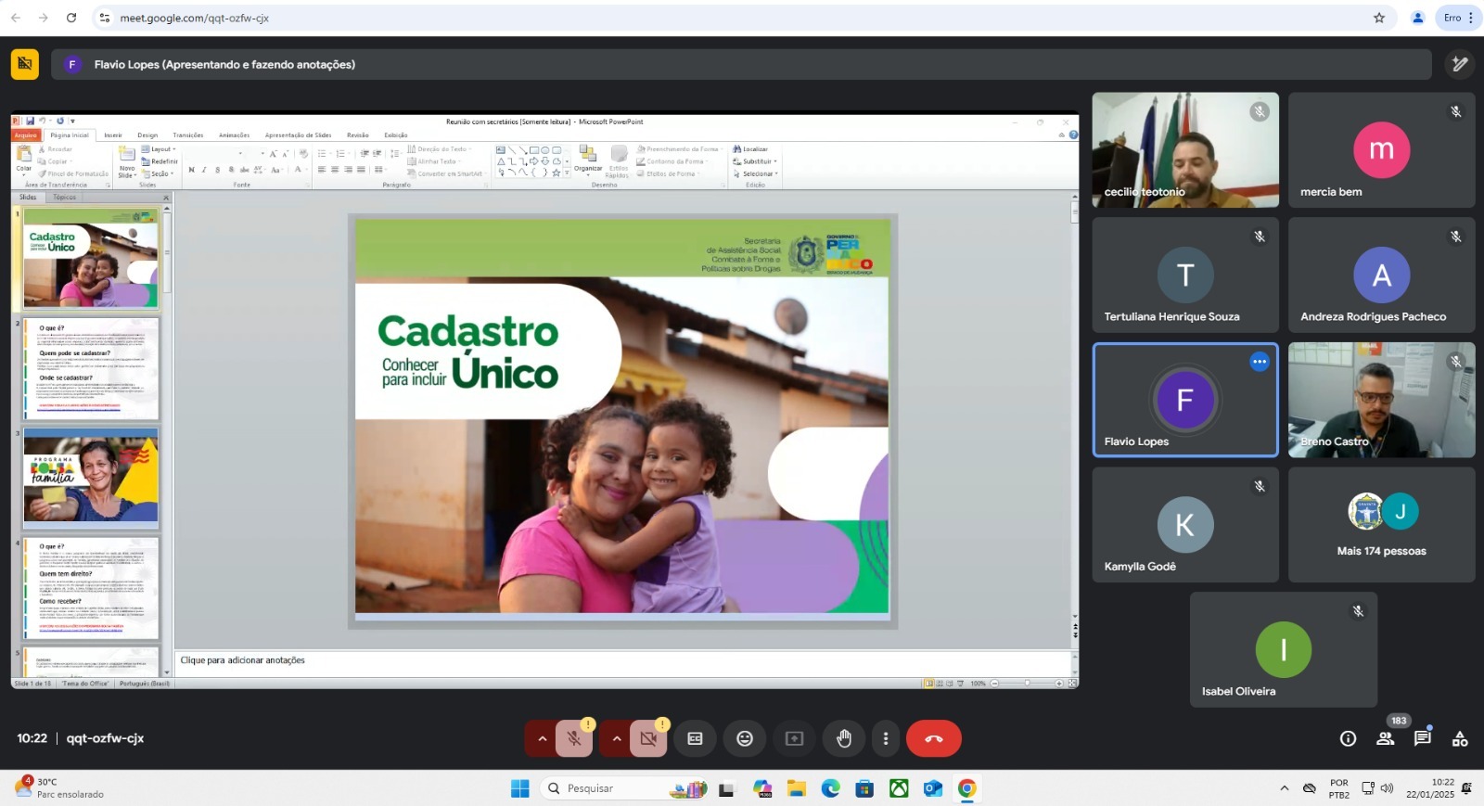
Task: Open the people list panel
Action: [1385, 739]
